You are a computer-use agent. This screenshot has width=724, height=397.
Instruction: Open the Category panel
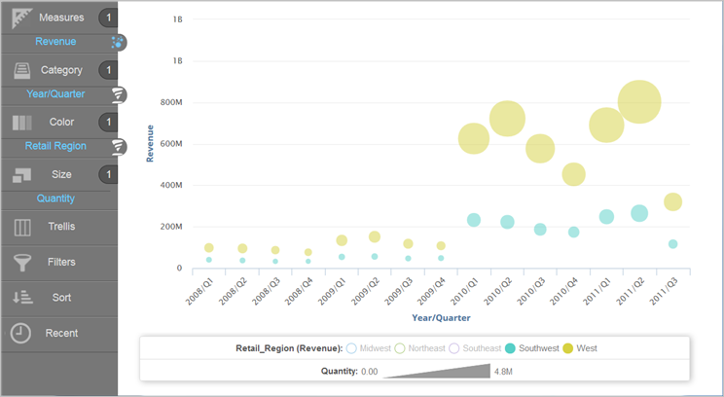point(60,70)
